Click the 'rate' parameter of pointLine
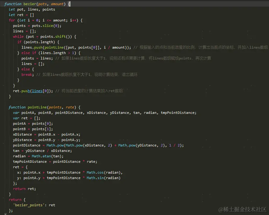This screenshot has height=215, width=269. click(x=70, y=107)
